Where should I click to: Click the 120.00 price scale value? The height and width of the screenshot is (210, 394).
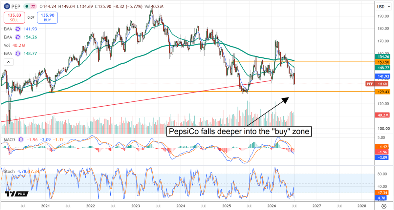383,104
